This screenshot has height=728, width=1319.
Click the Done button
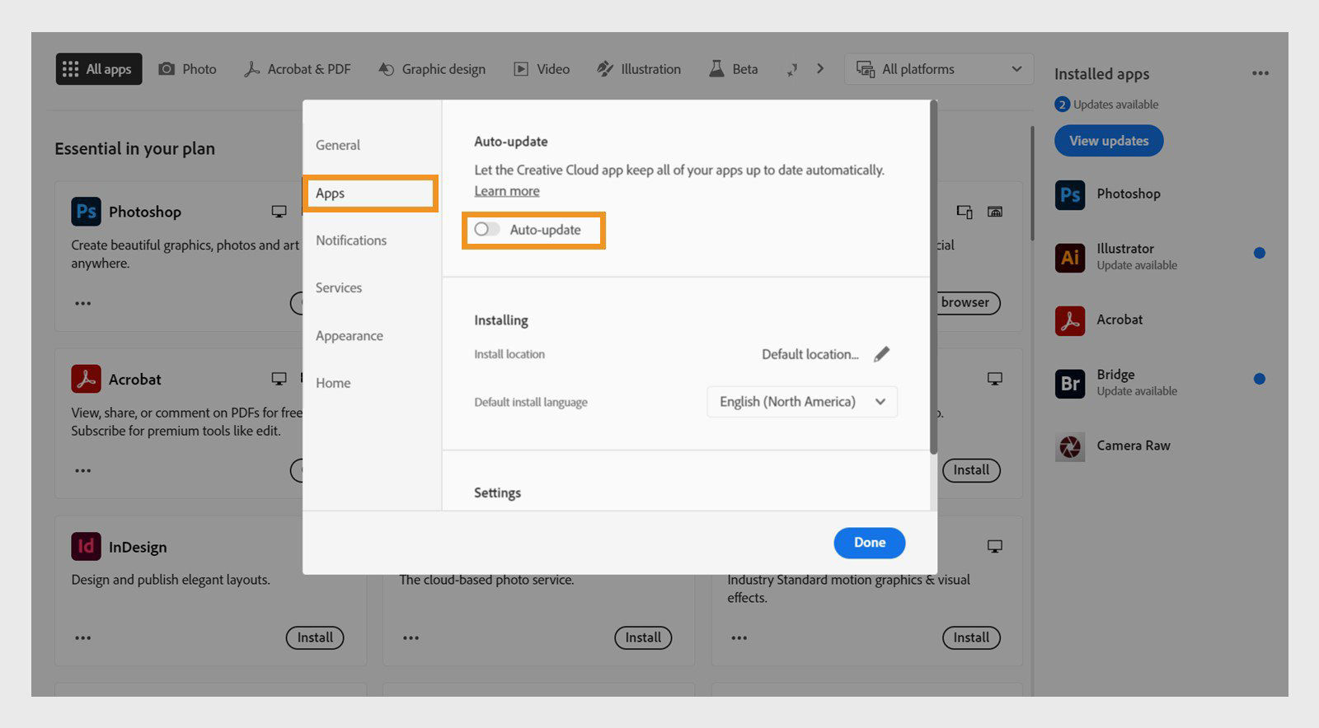coord(870,543)
